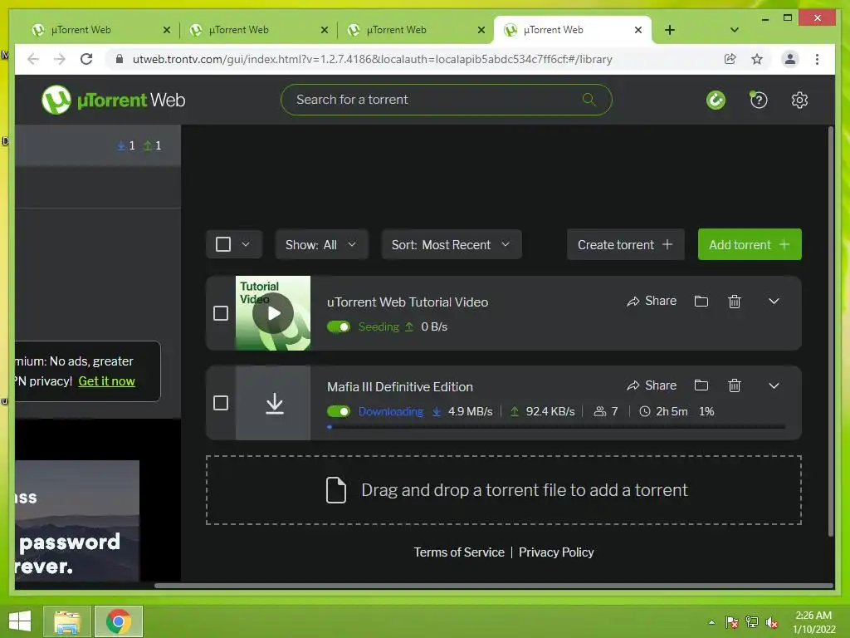
Task: Share uTorrent Web Tutorial Video
Action: point(651,301)
